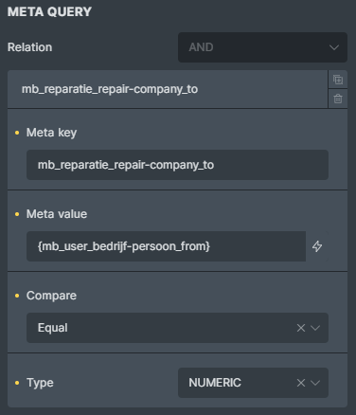Screen dimensions: 356x415
Task: Duplicate the mb_reparatie_repair-company_to meta query item
Action: pos(338,80)
